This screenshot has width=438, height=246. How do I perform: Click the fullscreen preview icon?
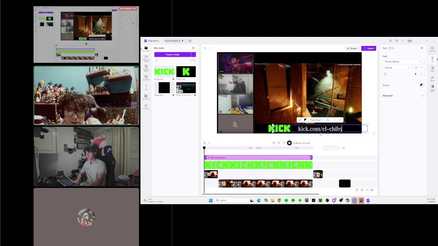(x=373, y=134)
